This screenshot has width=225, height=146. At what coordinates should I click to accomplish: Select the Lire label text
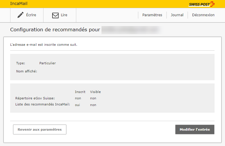[64, 15]
